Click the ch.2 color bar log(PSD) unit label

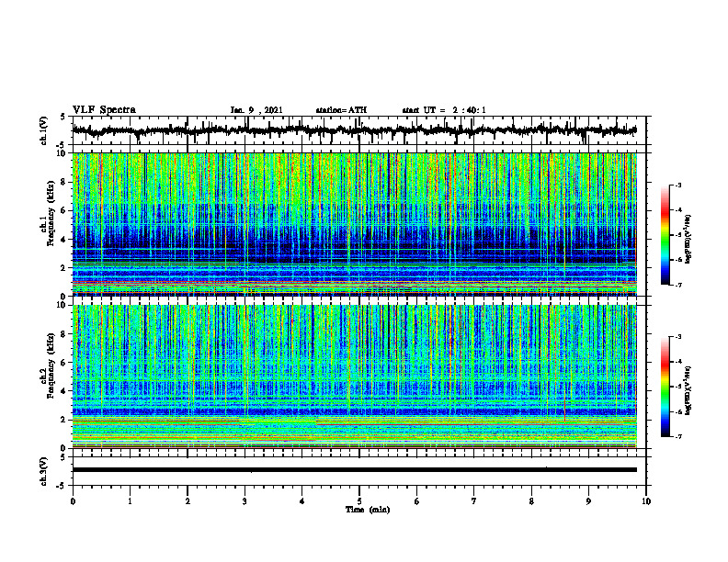pyautogui.click(x=688, y=390)
